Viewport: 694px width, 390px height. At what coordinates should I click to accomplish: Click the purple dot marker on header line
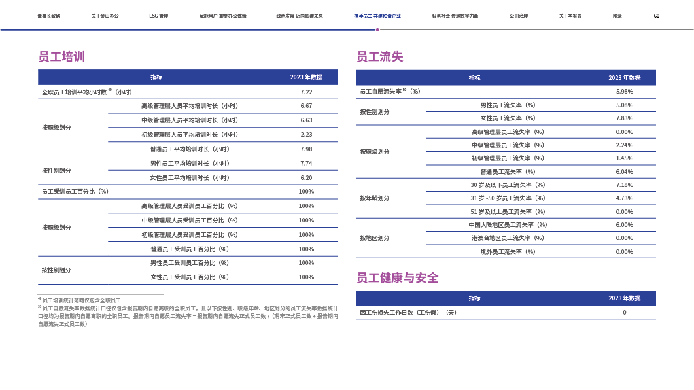tap(377, 29)
